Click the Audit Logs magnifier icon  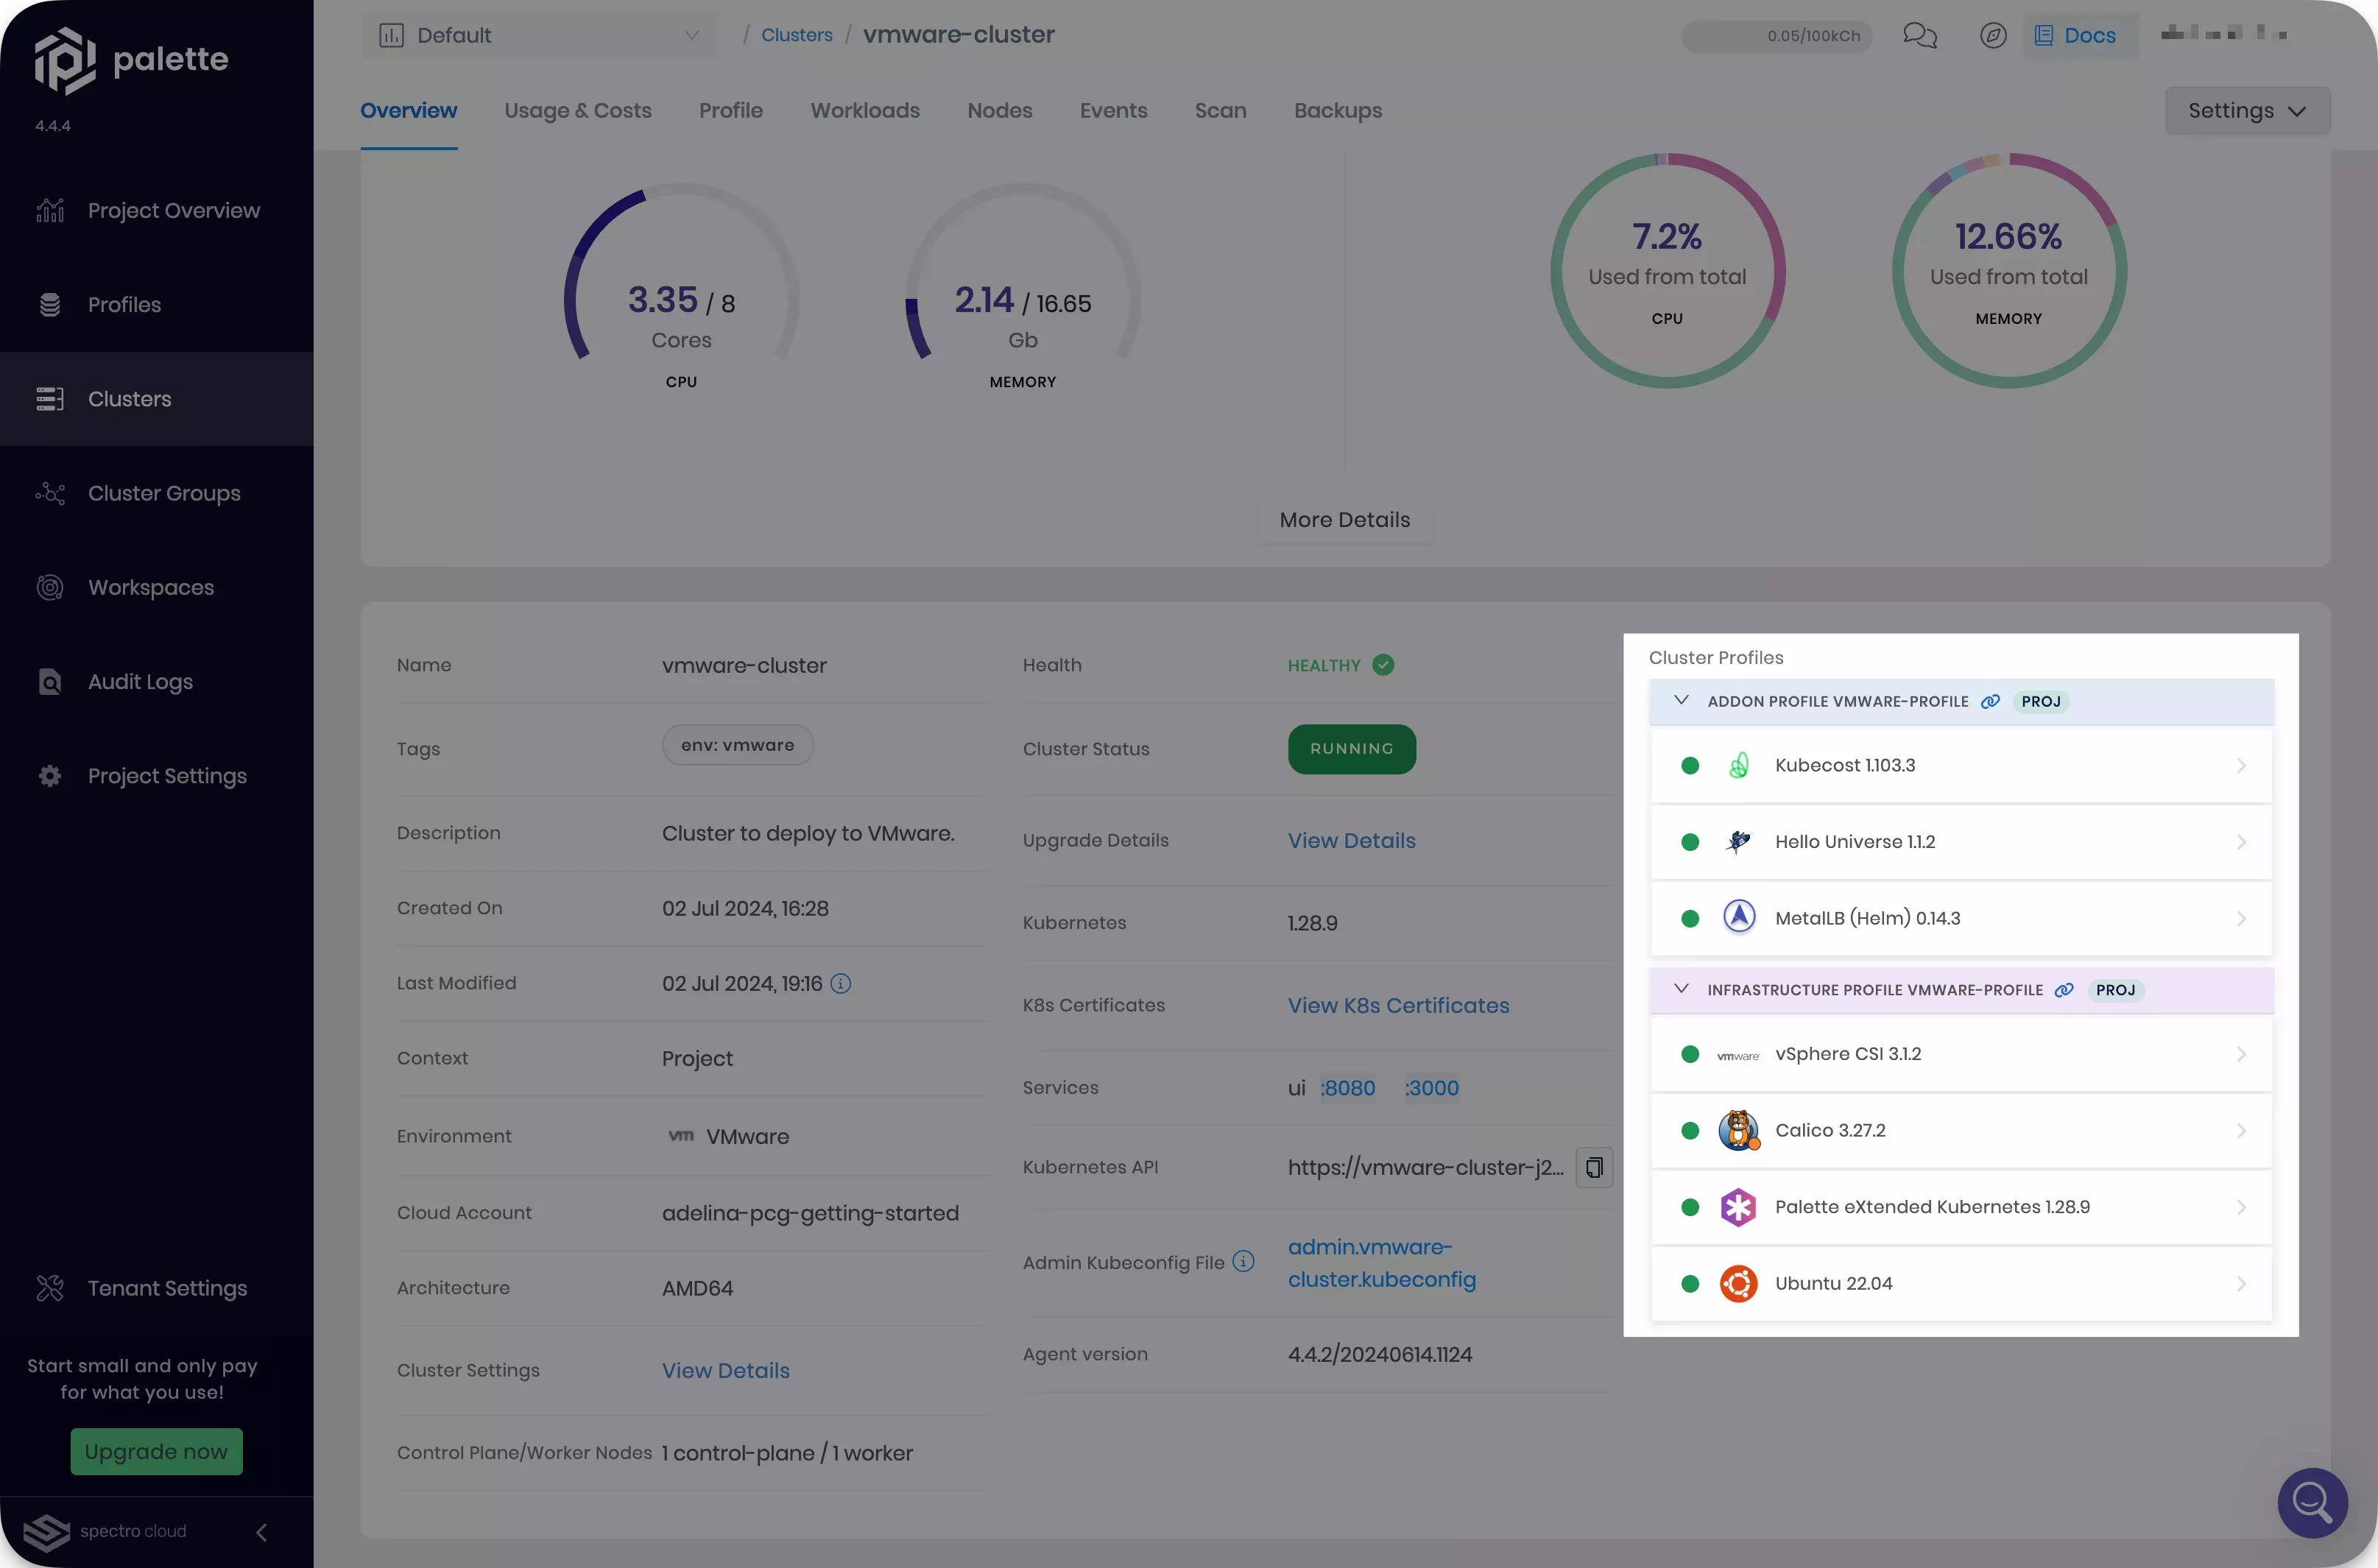[x=50, y=682]
